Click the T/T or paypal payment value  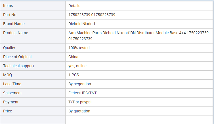[80, 102]
